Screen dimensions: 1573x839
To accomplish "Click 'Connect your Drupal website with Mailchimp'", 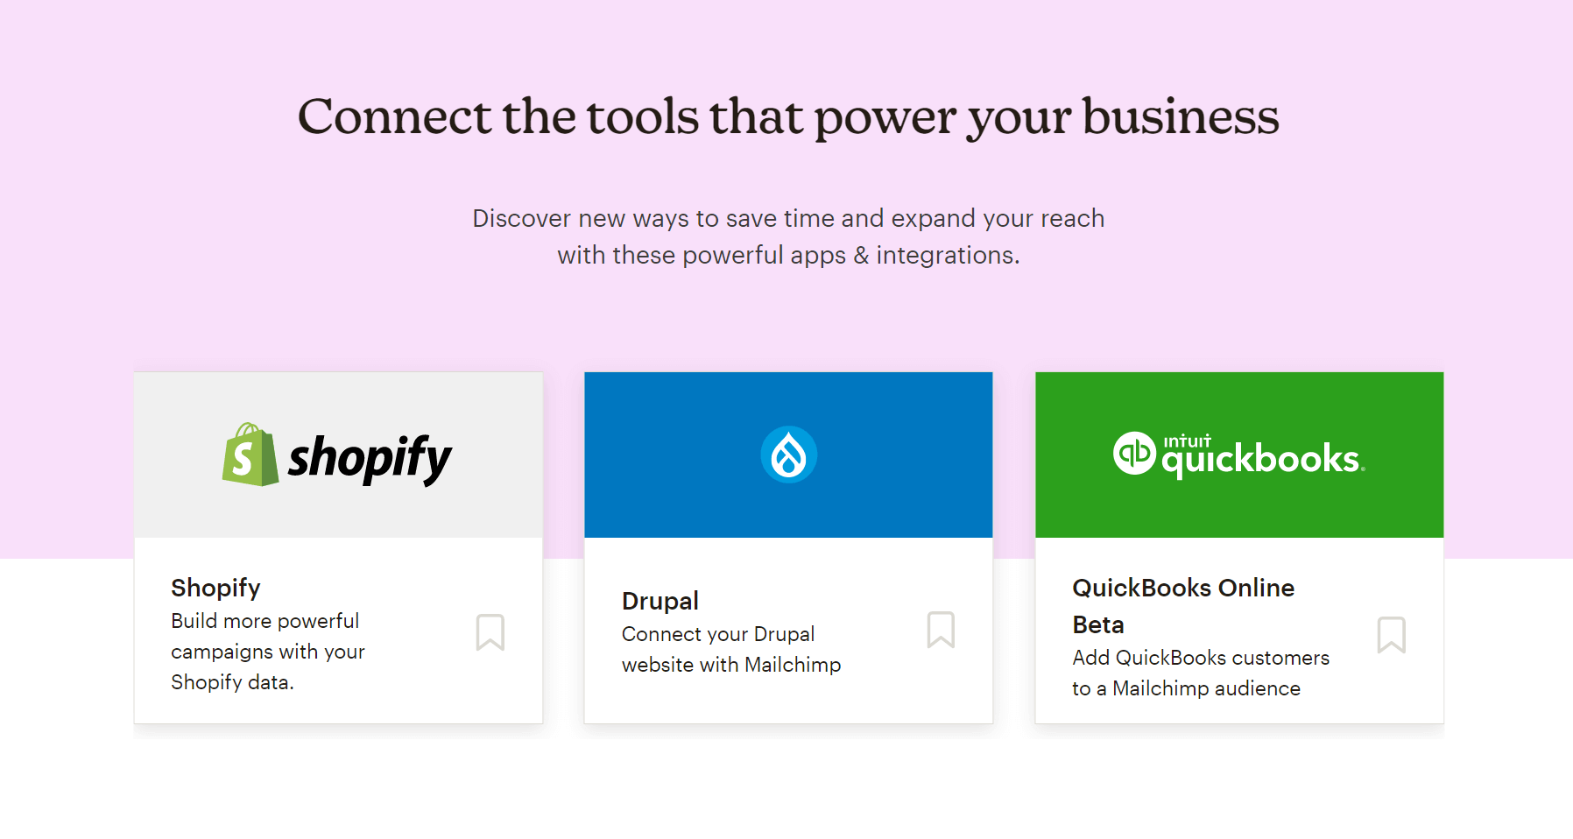I will [731, 649].
